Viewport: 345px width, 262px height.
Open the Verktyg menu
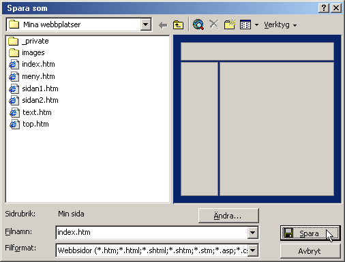[x=280, y=24]
